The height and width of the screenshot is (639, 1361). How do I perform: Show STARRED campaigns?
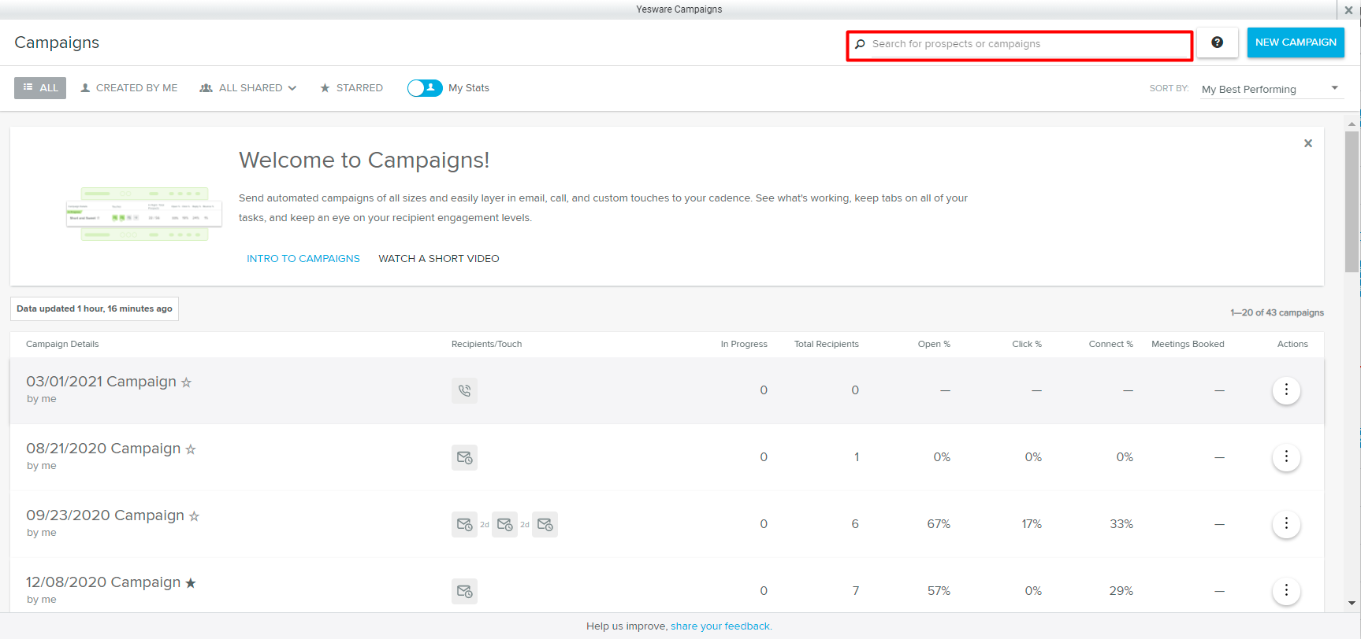[351, 88]
